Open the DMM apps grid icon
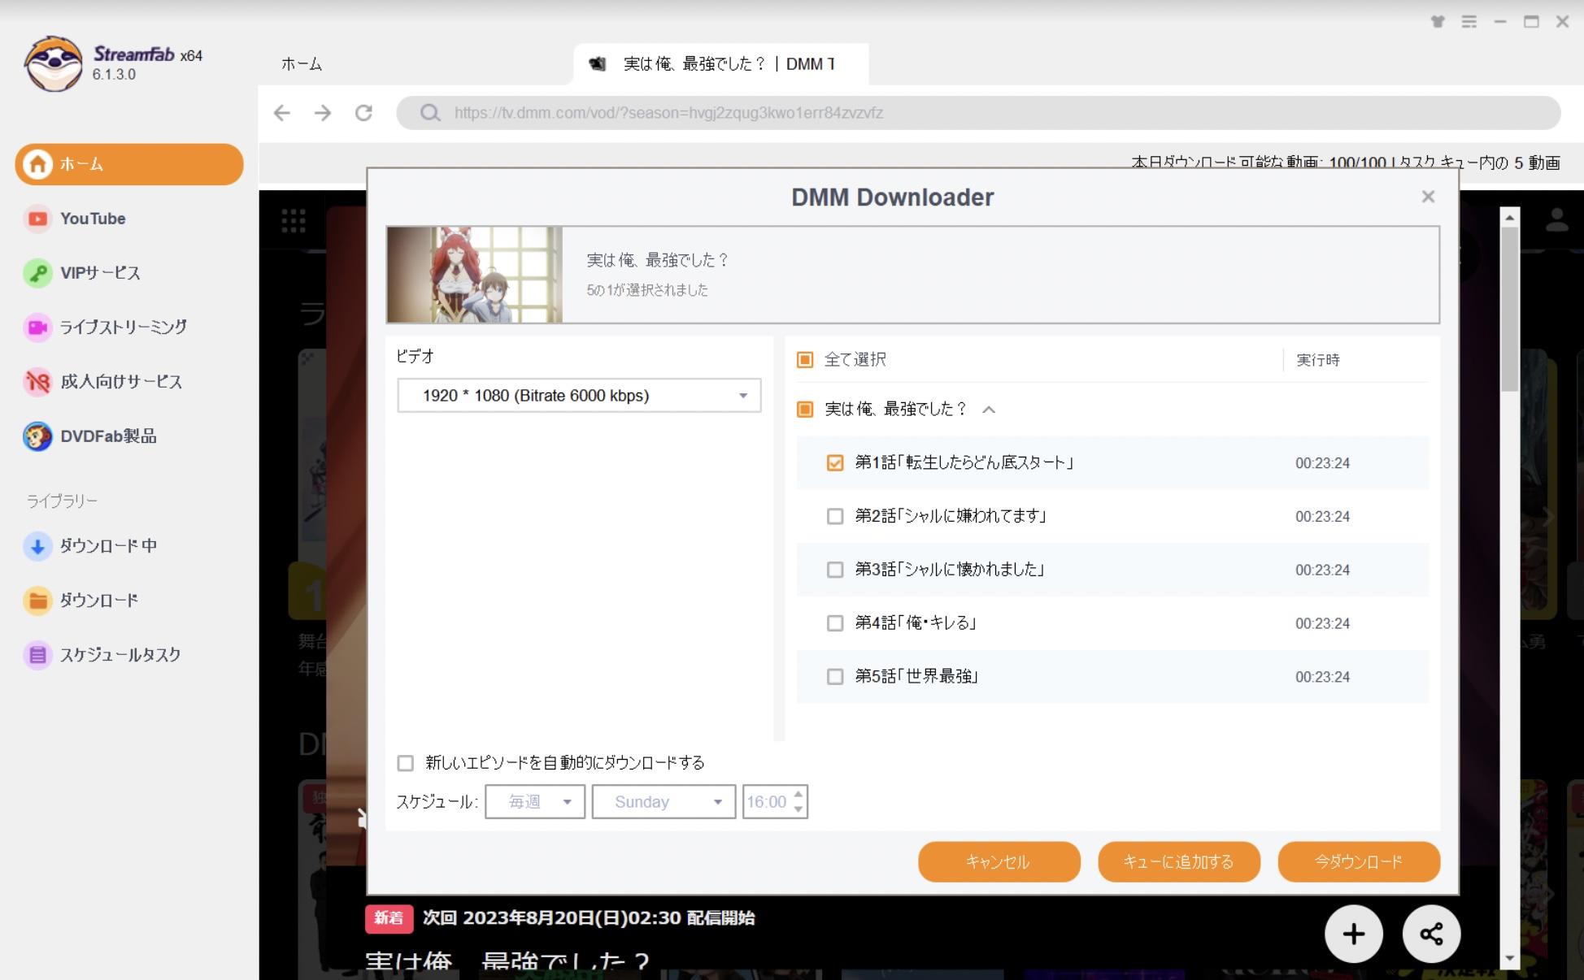The height and width of the screenshot is (980, 1584). pyautogui.click(x=293, y=220)
